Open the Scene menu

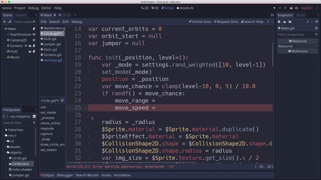7,8
